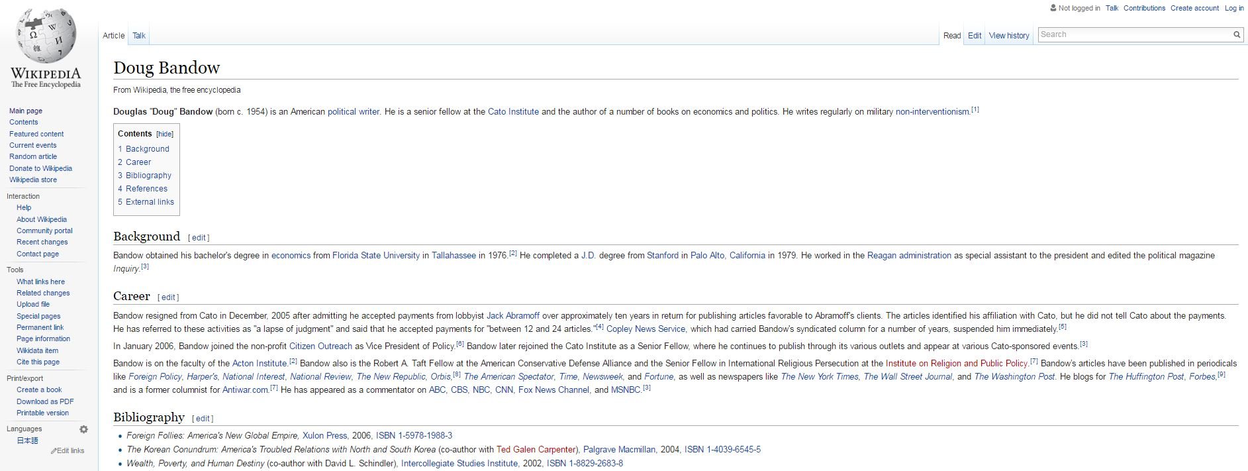Jump to References in contents

[x=142, y=189]
